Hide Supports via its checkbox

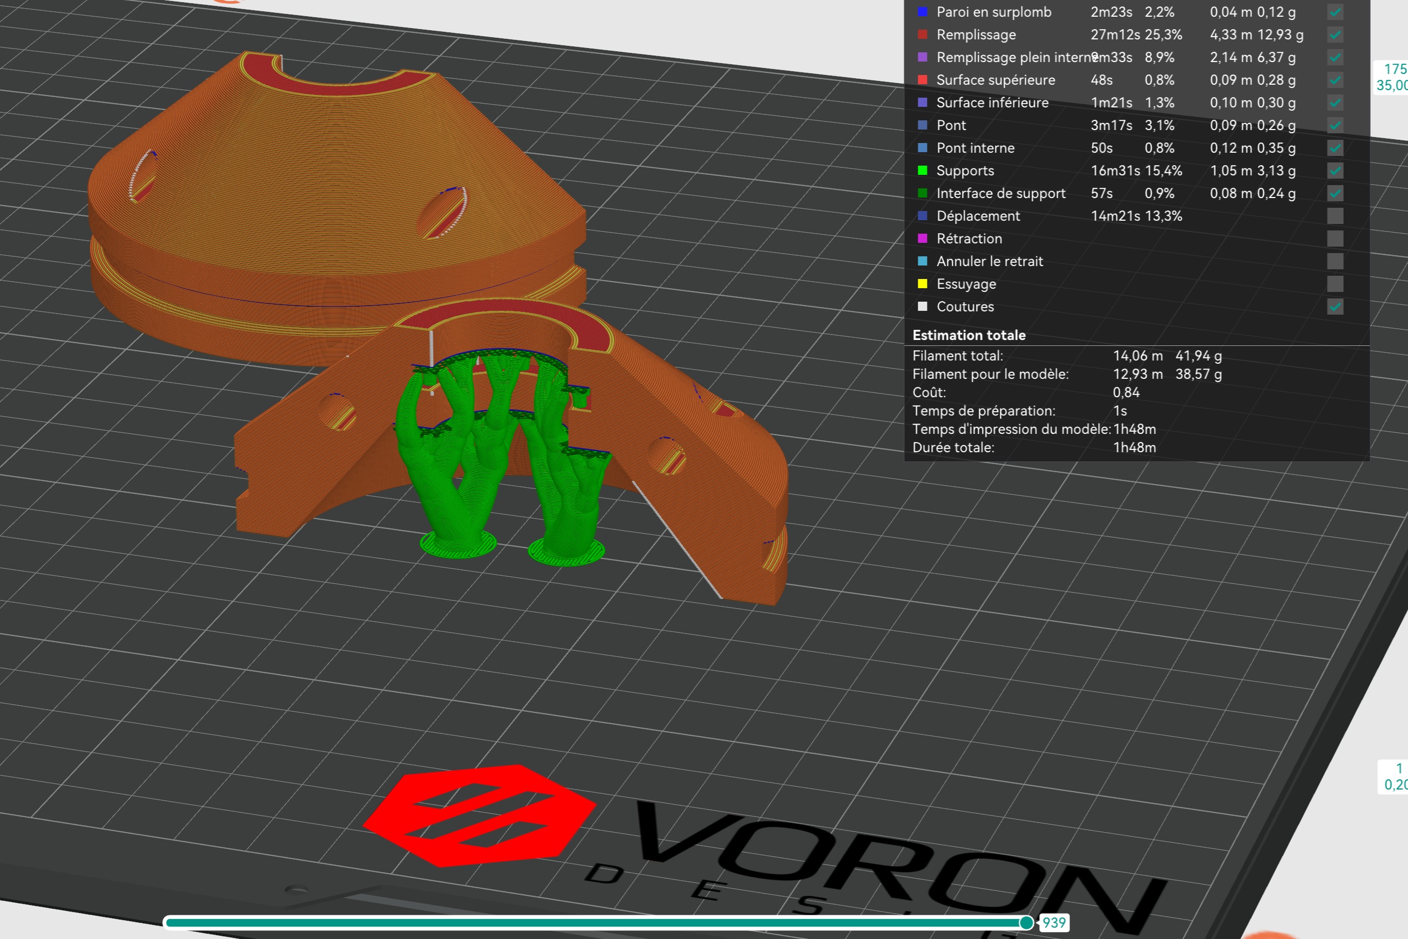pos(1335,171)
